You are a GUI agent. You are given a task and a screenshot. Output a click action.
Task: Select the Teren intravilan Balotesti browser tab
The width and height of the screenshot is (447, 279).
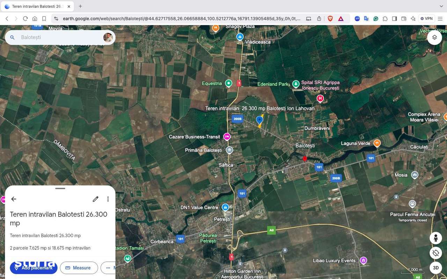pyautogui.click(x=37, y=6)
